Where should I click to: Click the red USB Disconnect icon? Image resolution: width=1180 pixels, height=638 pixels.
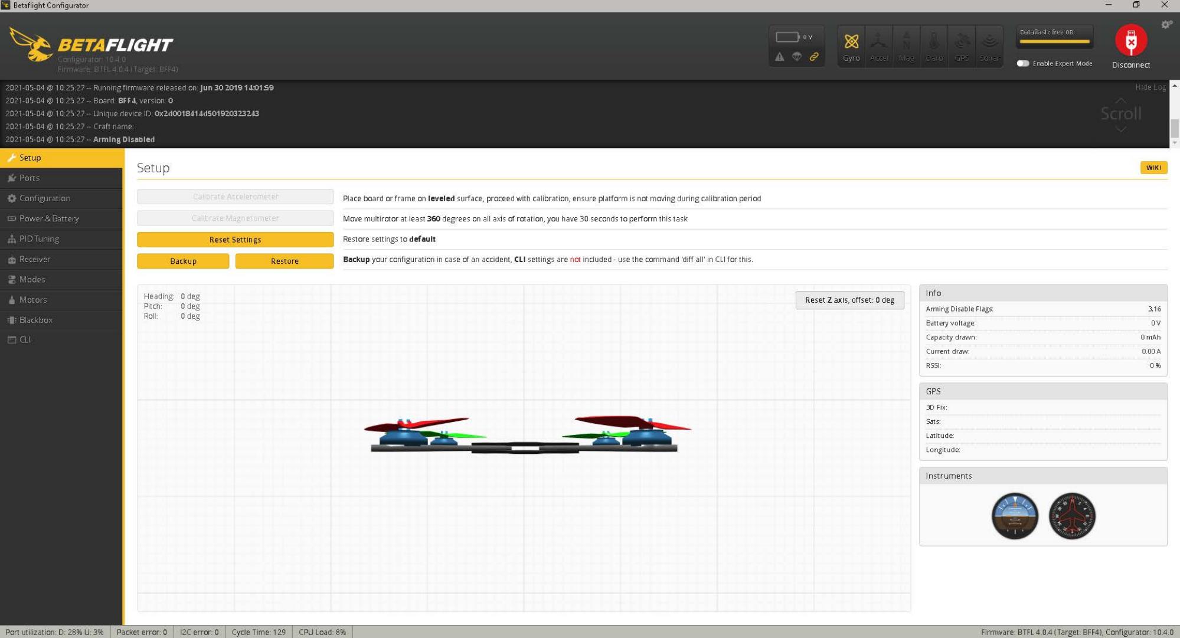tap(1131, 40)
